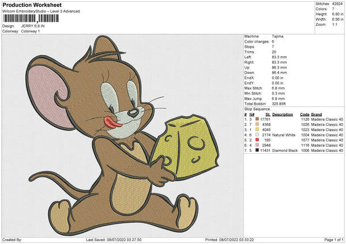Click the zoom value '1:1'
The height and width of the screenshot is (244, 346).
(334, 24)
